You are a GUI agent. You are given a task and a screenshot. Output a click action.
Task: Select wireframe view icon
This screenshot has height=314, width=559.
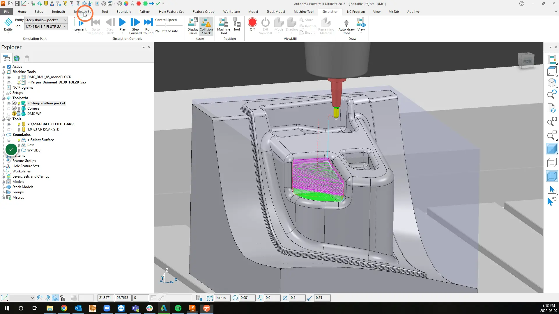(x=552, y=163)
